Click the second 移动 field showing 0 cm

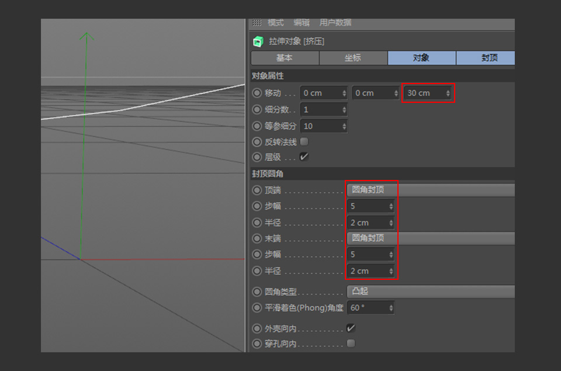(375, 93)
